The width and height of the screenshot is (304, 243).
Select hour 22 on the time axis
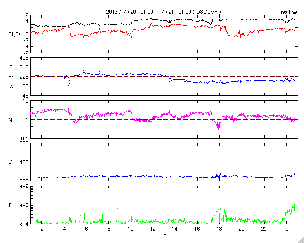pyautogui.click(x=264, y=229)
